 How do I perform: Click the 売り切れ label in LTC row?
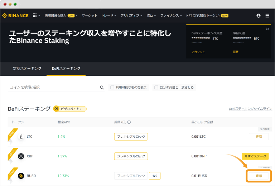click(x=265, y=129)
